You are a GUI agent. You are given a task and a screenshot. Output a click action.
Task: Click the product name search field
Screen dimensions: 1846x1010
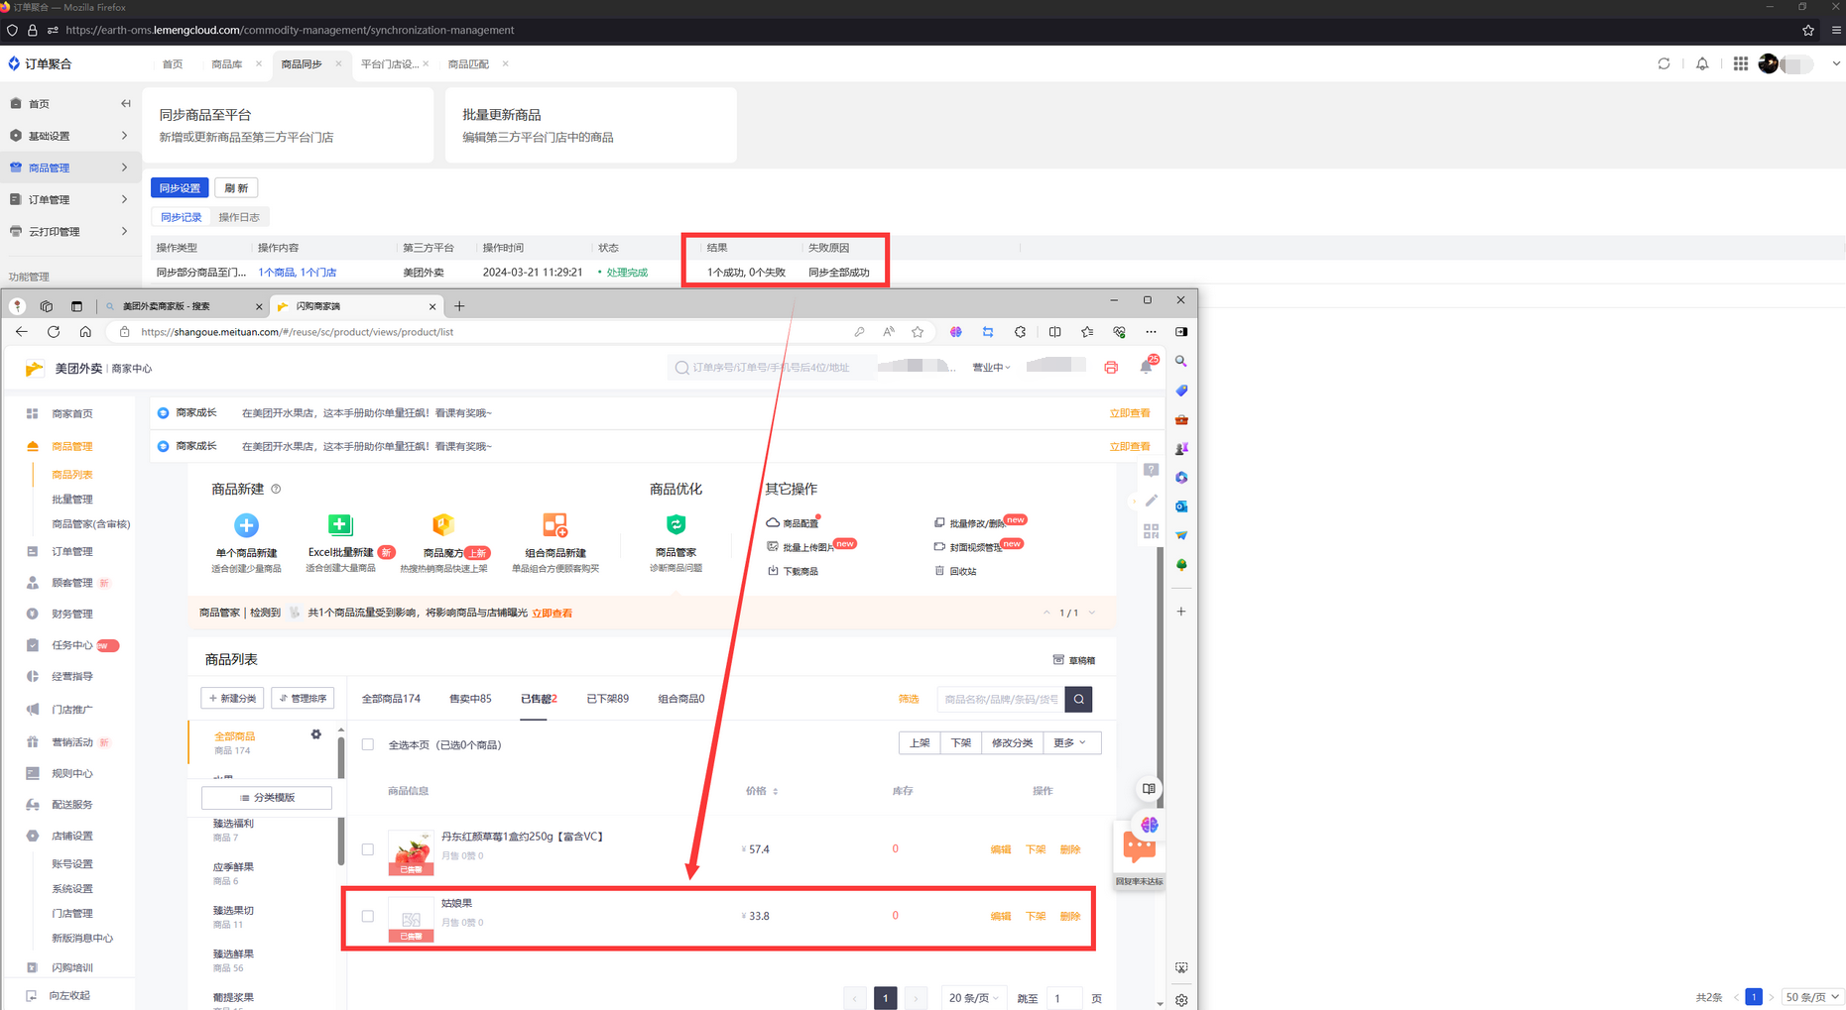[1001, 699]
